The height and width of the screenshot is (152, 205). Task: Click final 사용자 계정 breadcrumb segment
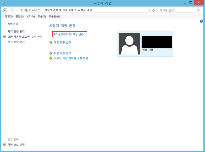pyautogui.click(x=85, y=10)
